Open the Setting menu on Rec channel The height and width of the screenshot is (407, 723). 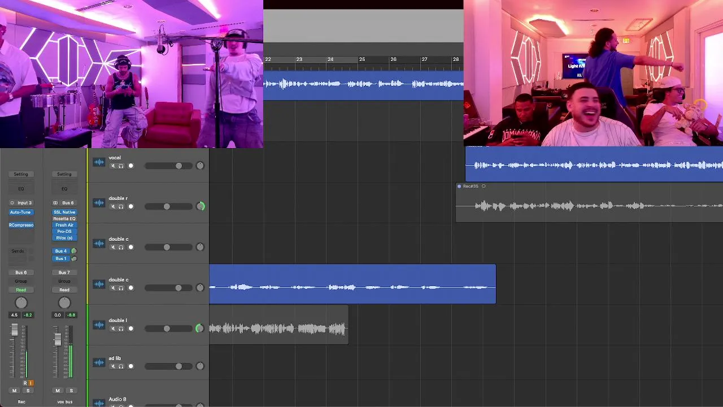(21, 174)
